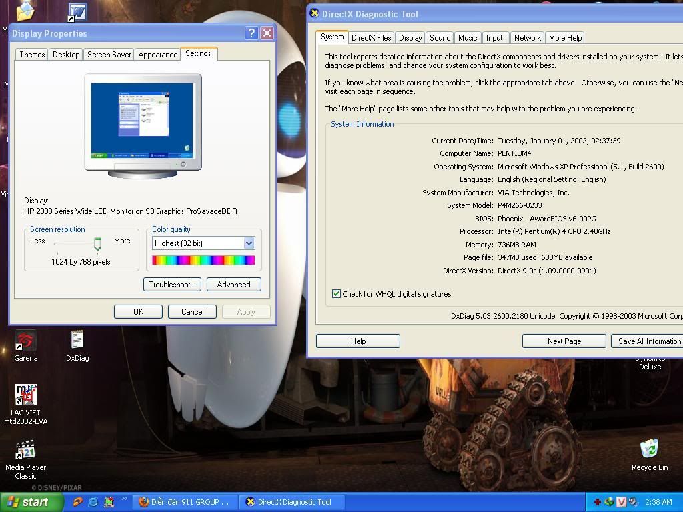Open the Garena desktop icon
Image resolution: width=683 pixels, height=512 pixels.
(25, 341)
